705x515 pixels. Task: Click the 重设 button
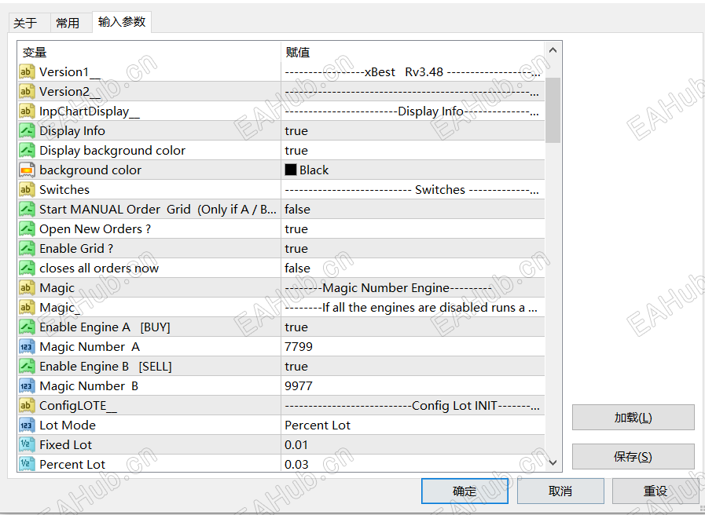656,490
